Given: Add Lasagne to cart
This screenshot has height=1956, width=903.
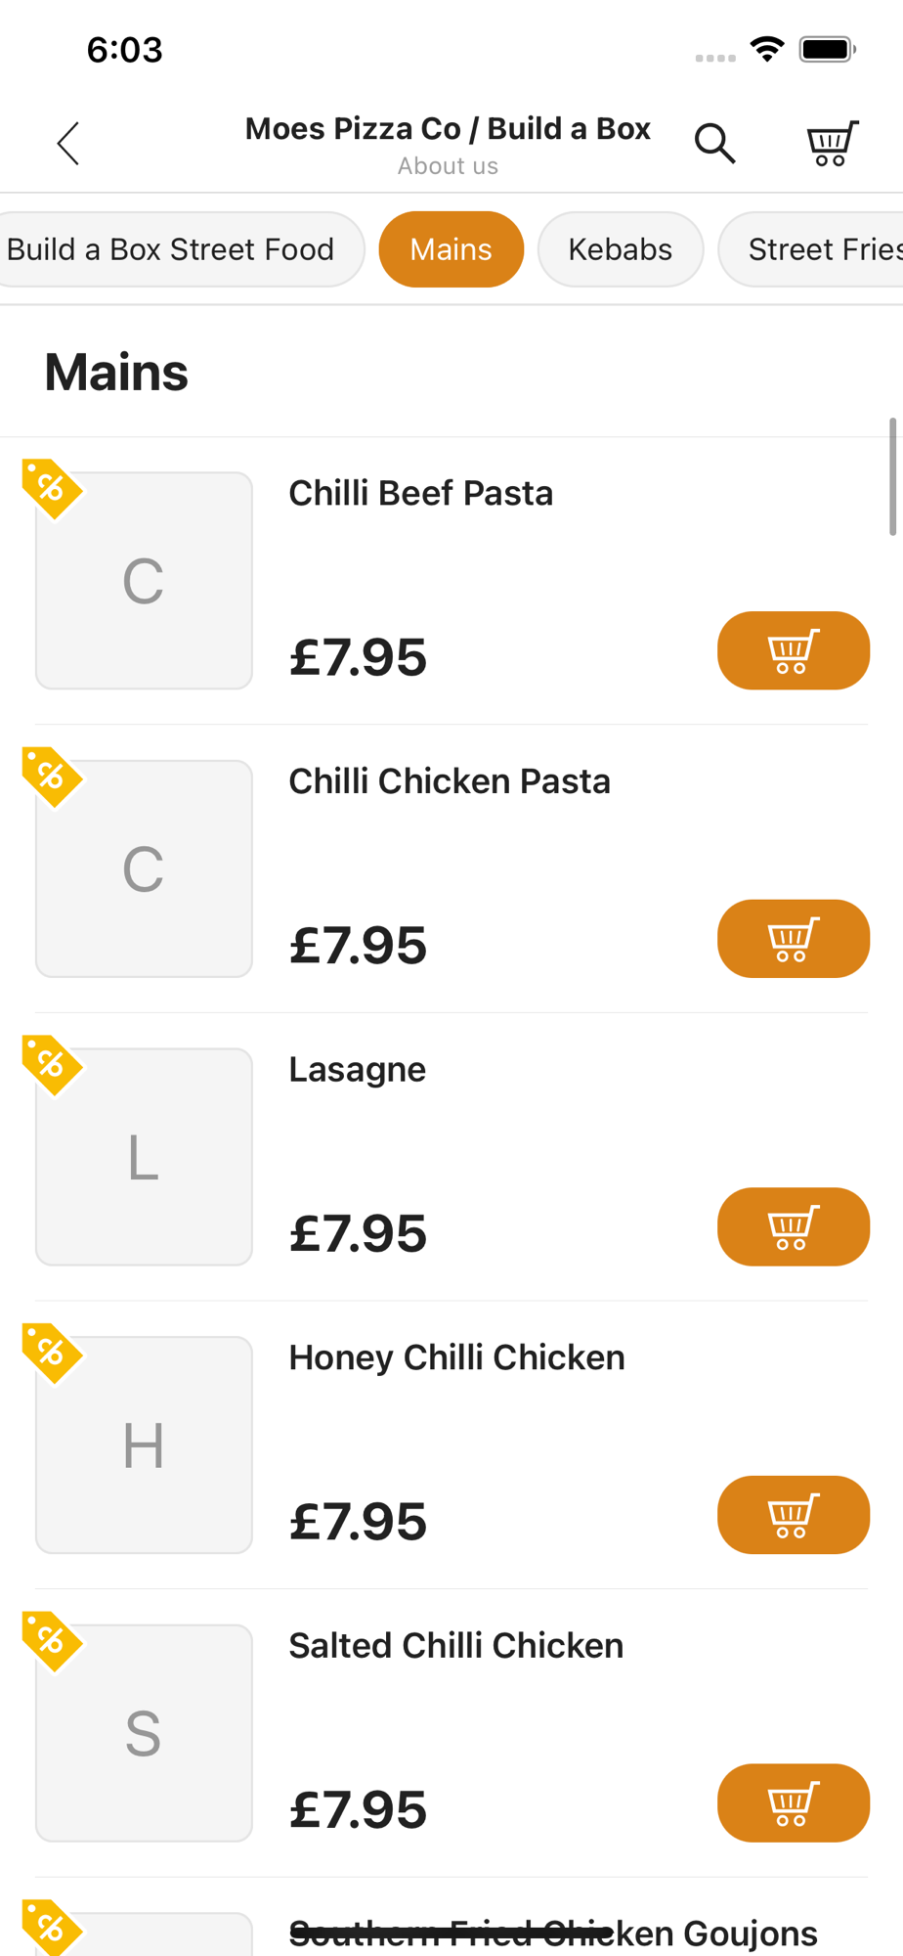Looking at the screenshot, I should 793,1226.
